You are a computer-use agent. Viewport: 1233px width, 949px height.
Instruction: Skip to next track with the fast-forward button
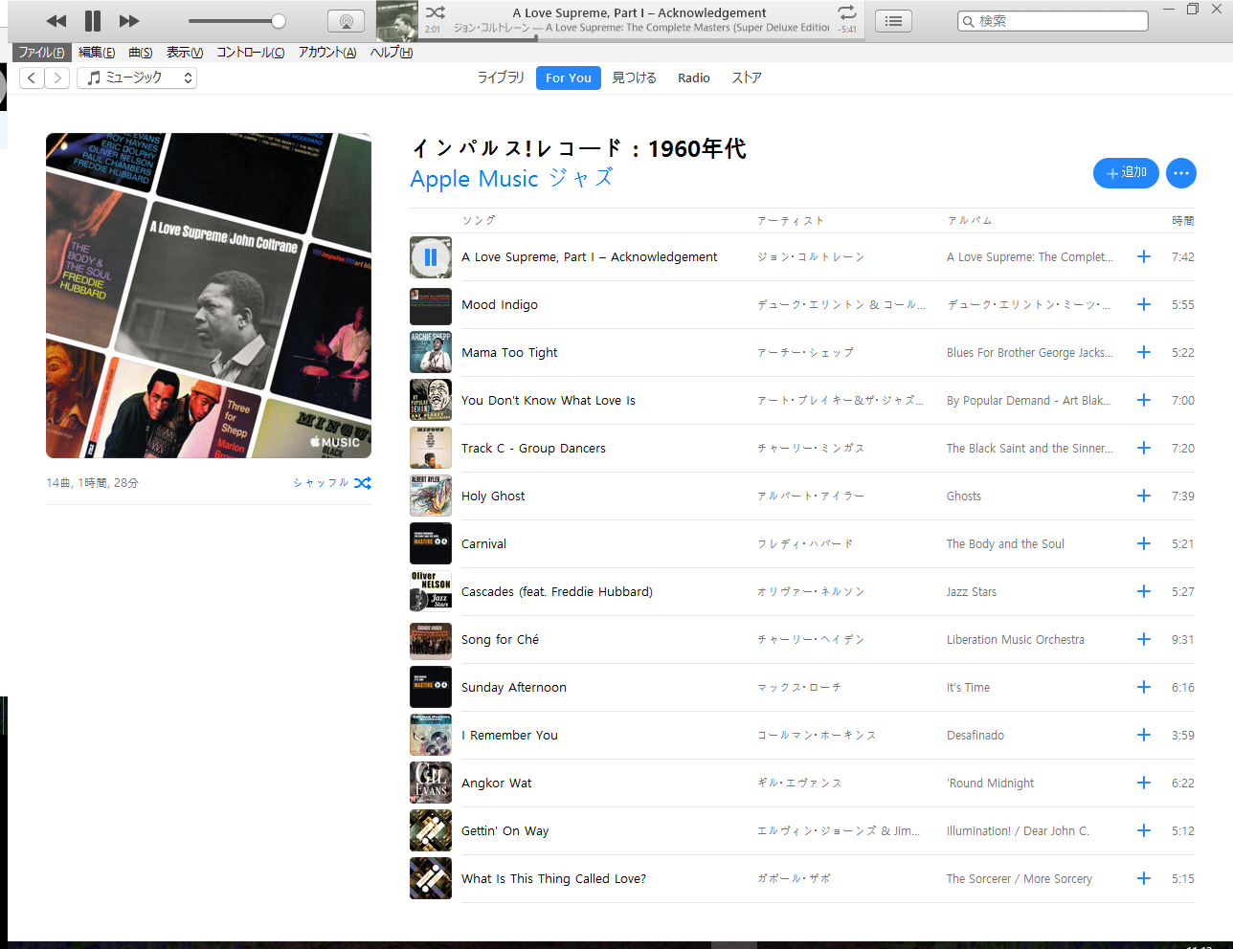(x=129, y=21)
